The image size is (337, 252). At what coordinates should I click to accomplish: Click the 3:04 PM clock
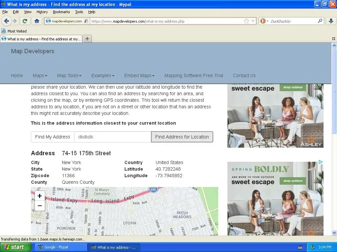tap(324, 247)
